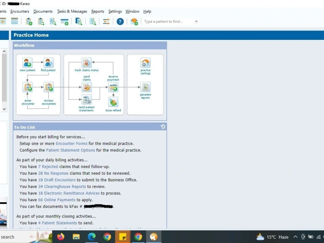
Task: Click the receive payment workflow icon
Action: point(113,87)
